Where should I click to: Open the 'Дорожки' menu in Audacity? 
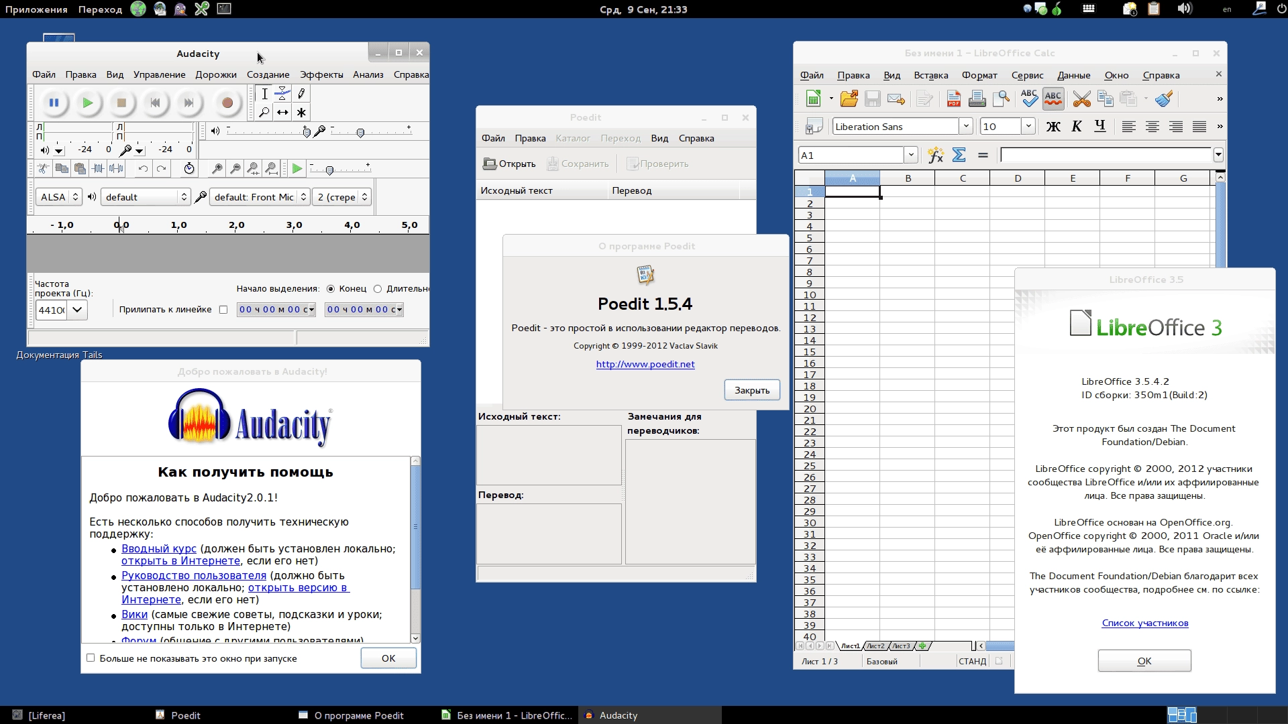(x=216, y=75)
